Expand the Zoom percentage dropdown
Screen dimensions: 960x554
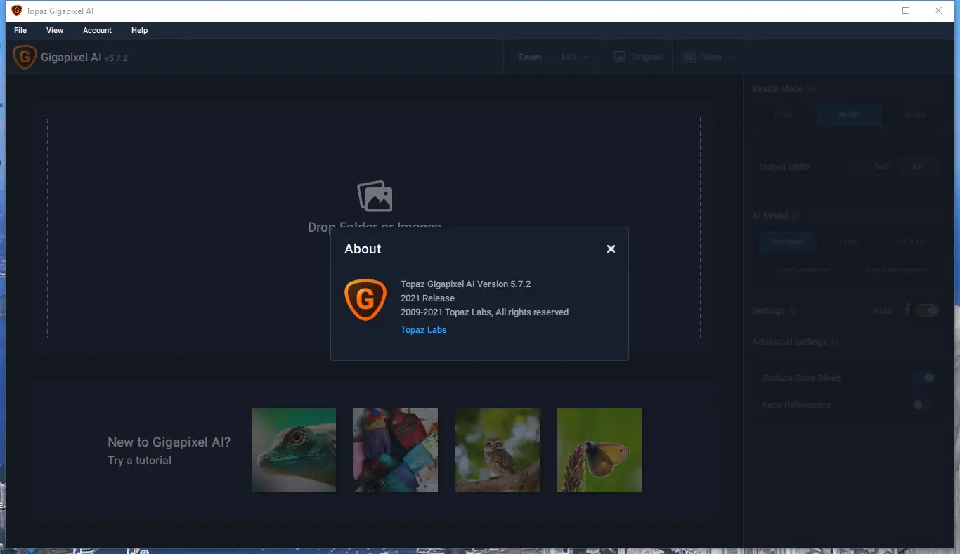click(x=575, y=57)
